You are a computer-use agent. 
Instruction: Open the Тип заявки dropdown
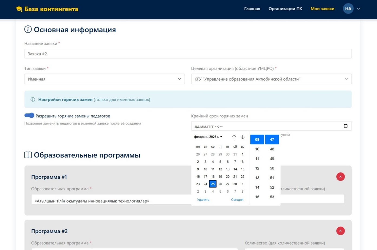coord(104,79)
